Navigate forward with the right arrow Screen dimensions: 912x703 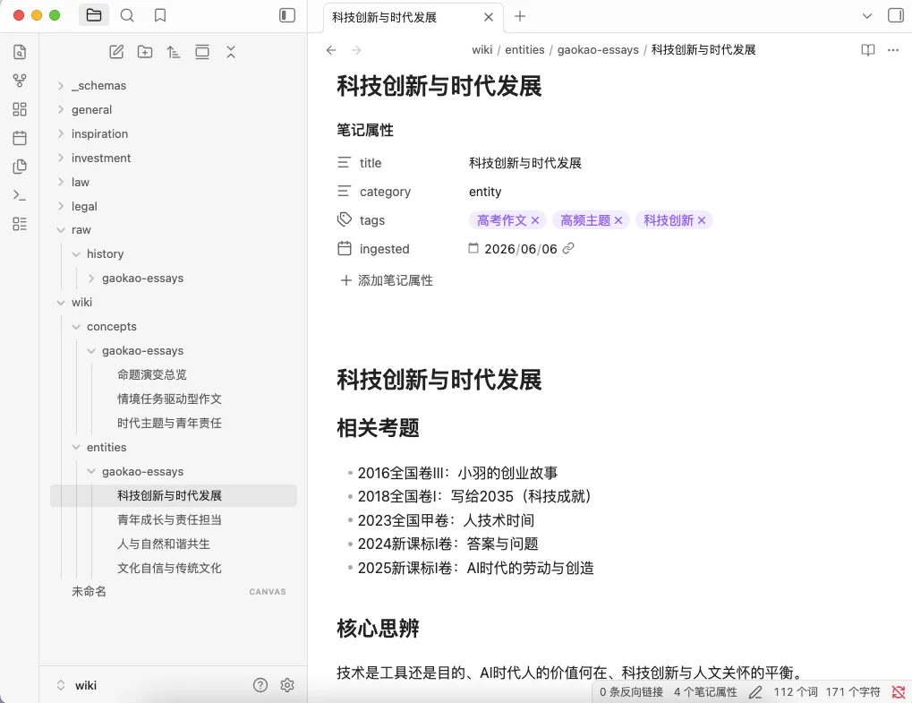pos(356,50)
